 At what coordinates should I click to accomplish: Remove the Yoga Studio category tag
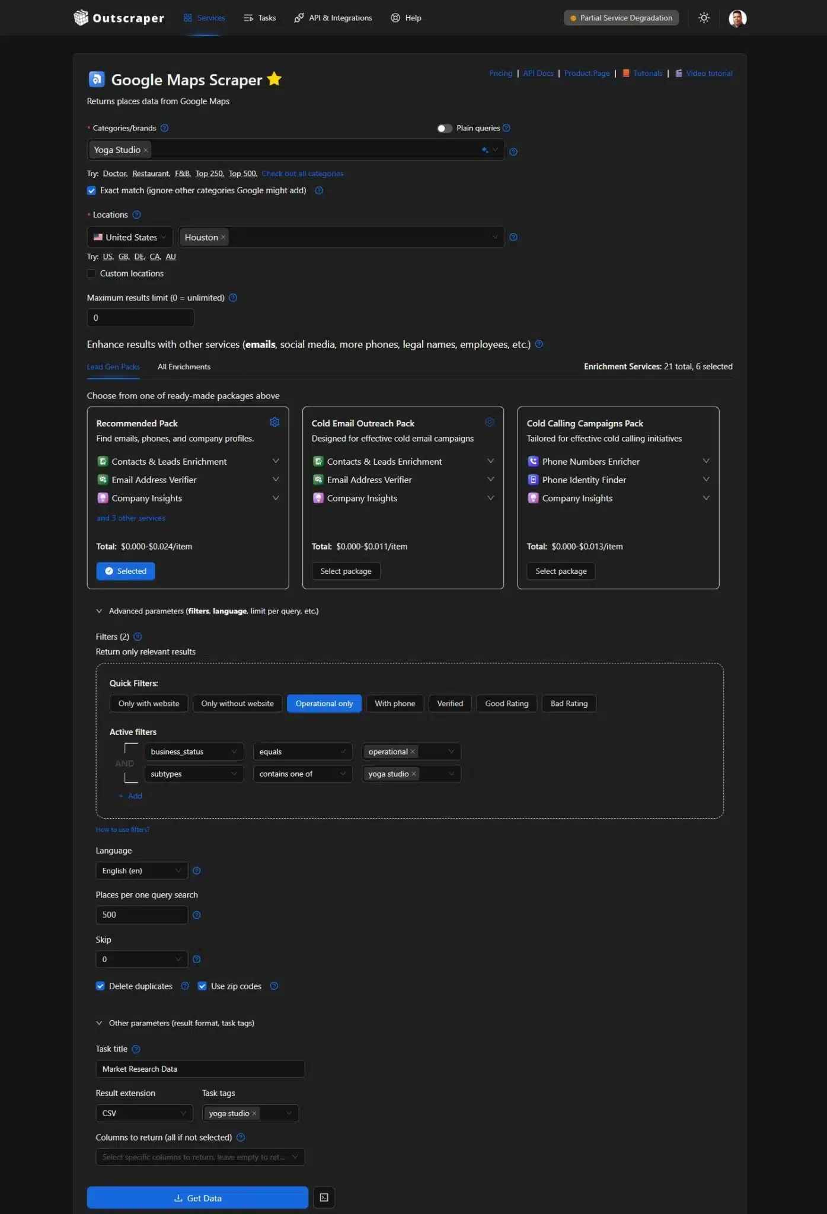click(146, 150)
